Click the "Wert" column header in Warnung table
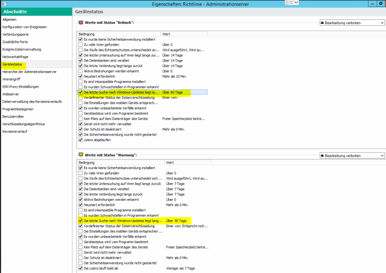386x273 pixels. click(x=188, y=163)
